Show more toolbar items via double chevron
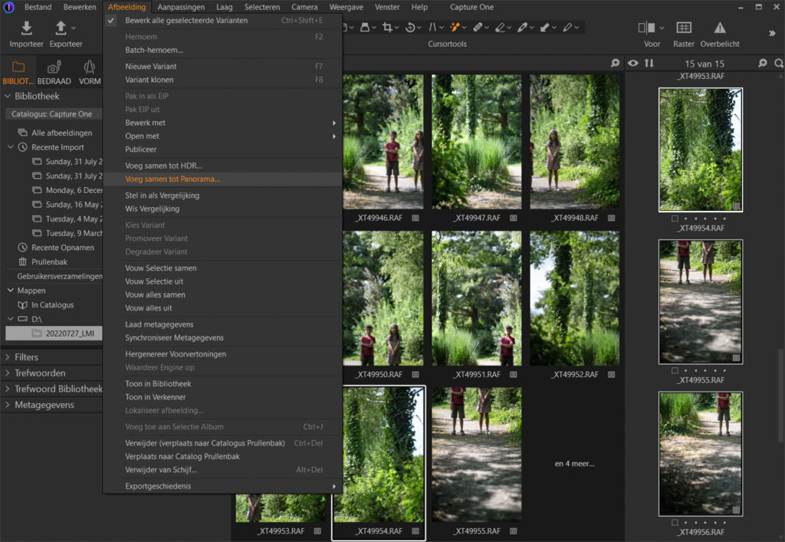The width and height of the screenshot is (785, 542). pyautogui.click(x=772, y=33)
